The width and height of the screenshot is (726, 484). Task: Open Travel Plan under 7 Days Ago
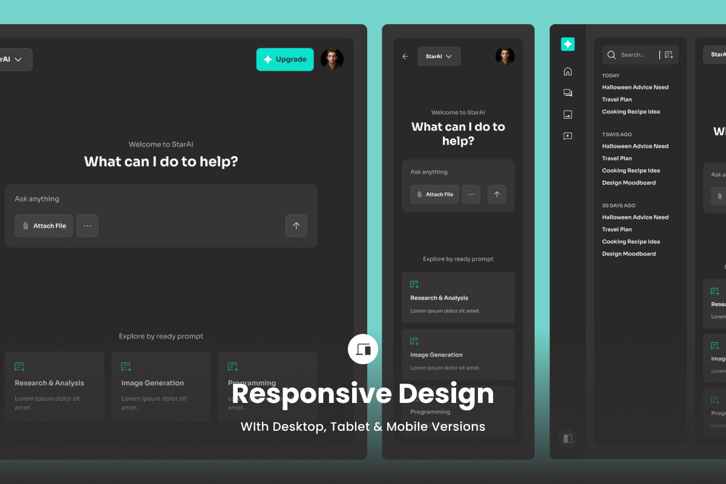tap(616, 158)
